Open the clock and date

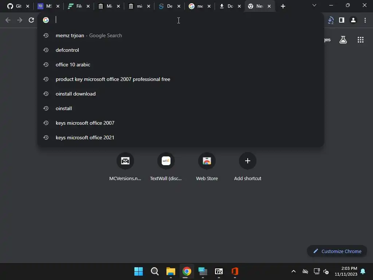point(346,271)
